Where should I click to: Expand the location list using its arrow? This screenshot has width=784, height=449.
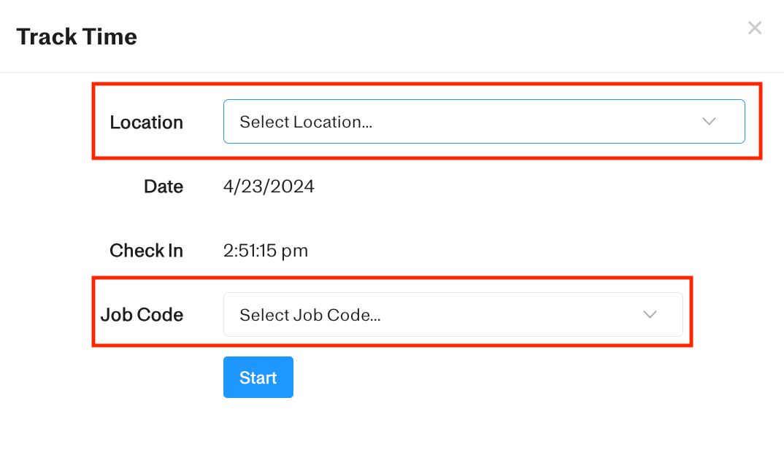pyautogui.click(x=709, y=122)
